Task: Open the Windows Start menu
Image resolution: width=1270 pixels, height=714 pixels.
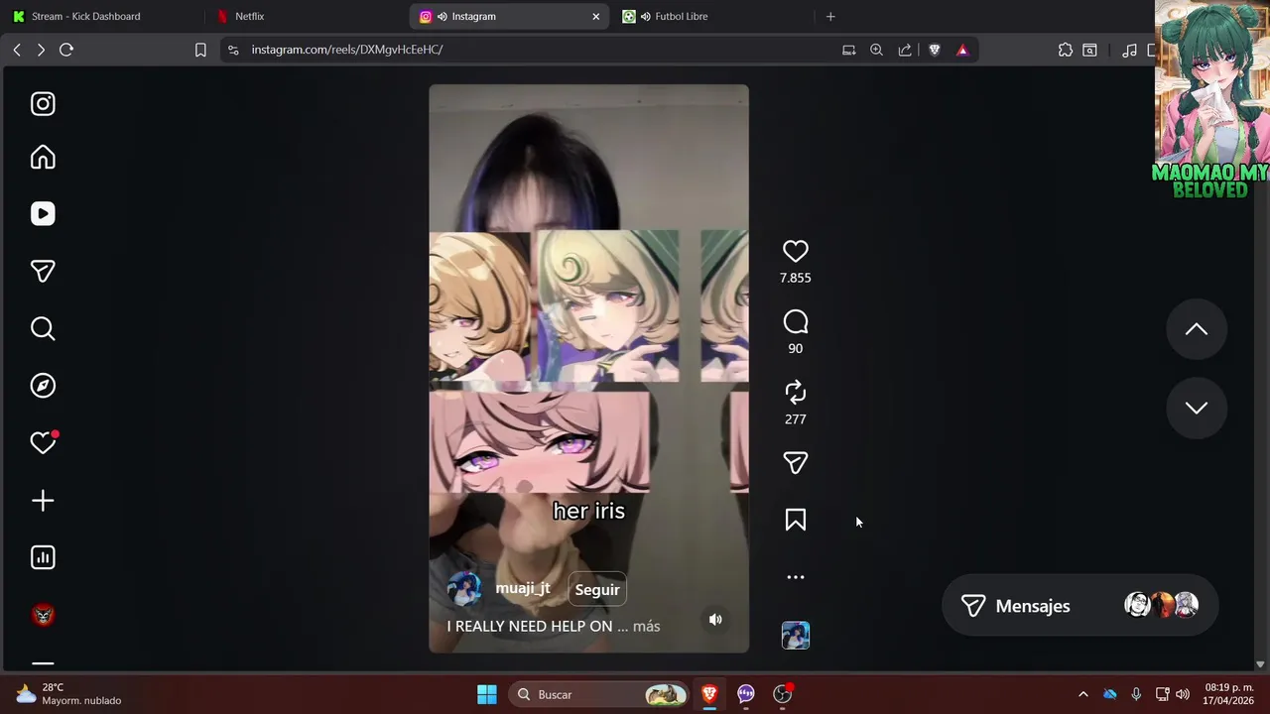Action: pyautogui.click(x=487, y=694)
